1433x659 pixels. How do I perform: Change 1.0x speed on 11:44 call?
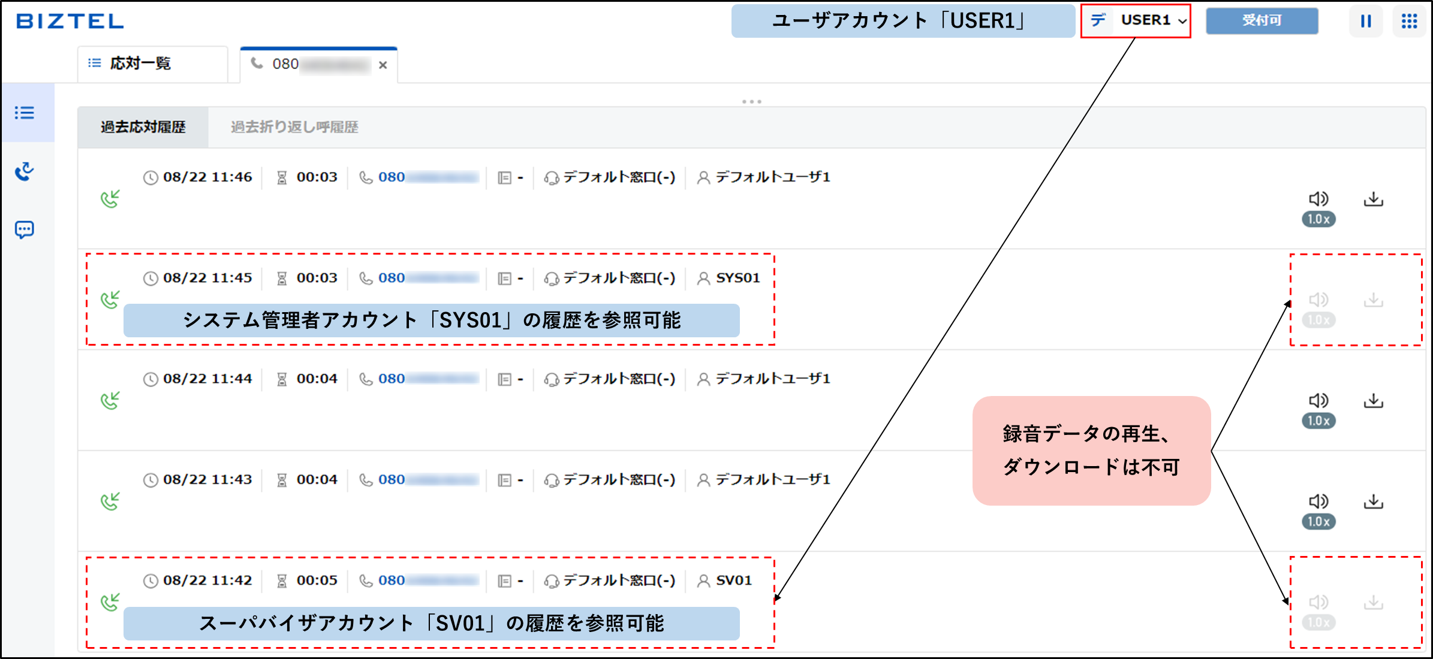pyautogui.click(x=1318, y=421)
